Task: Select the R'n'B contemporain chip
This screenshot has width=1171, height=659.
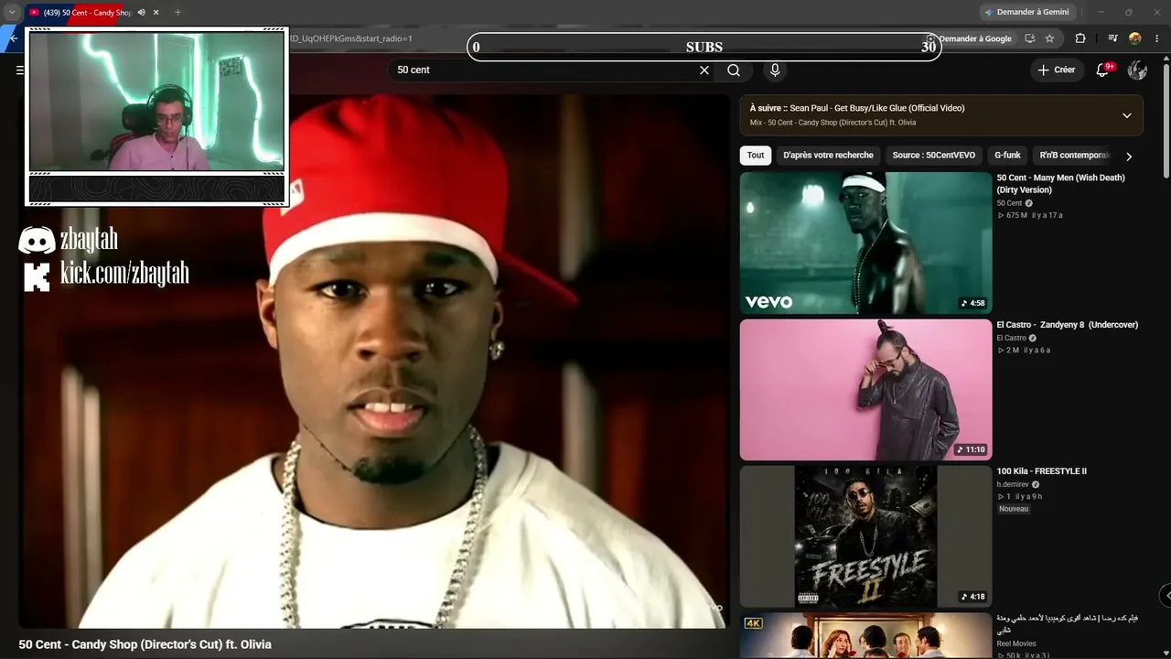Action: (x=1074, y=156)
